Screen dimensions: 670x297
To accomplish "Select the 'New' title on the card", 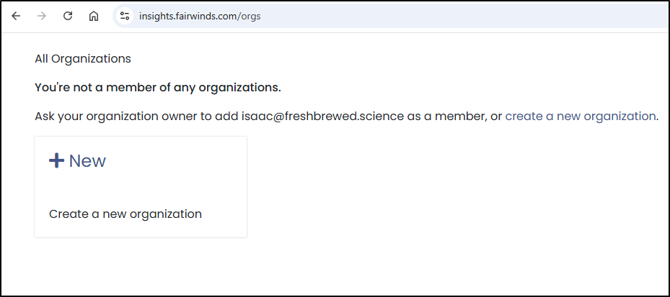I will tap(87, 160).
